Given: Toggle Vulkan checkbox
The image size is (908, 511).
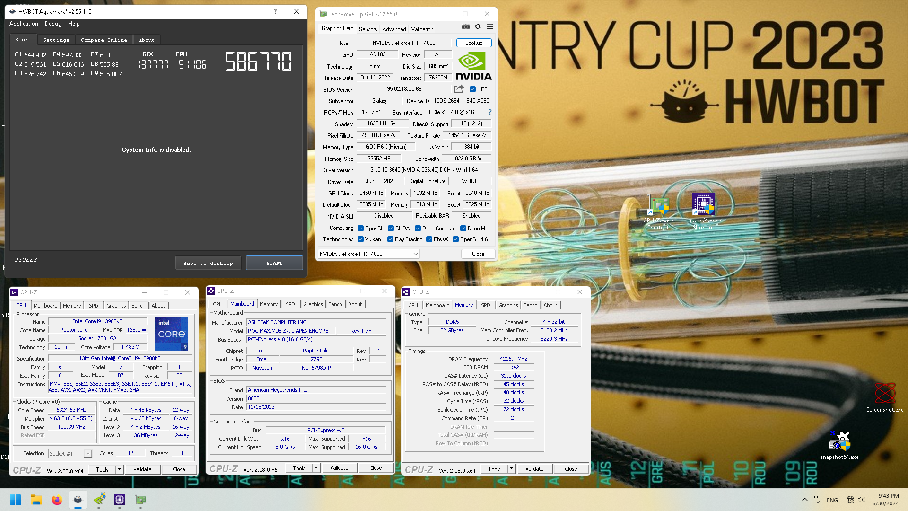Looking at the screenshot, I should (x=361, y=239).
